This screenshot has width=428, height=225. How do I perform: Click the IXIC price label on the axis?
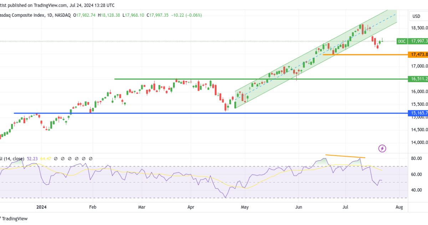402,41
